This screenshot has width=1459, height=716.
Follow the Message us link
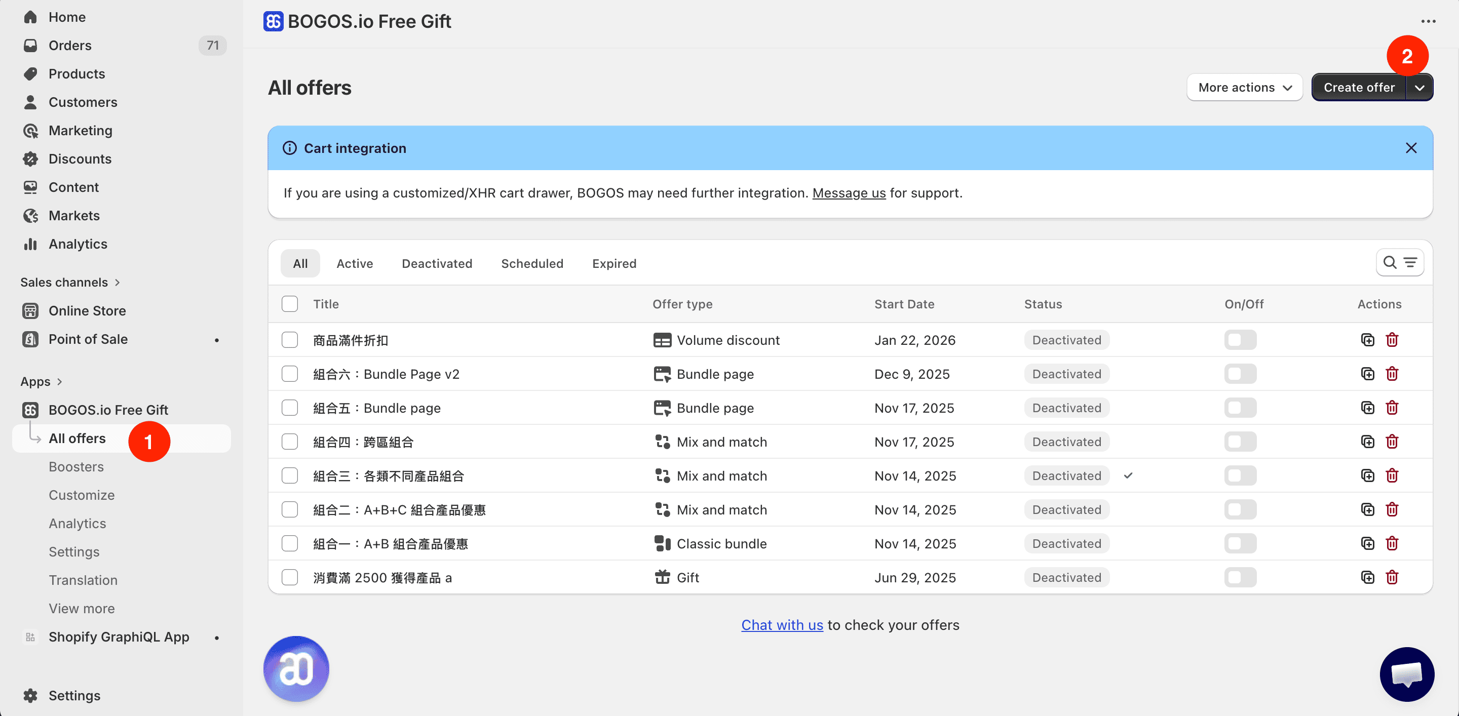pos(849,193)
